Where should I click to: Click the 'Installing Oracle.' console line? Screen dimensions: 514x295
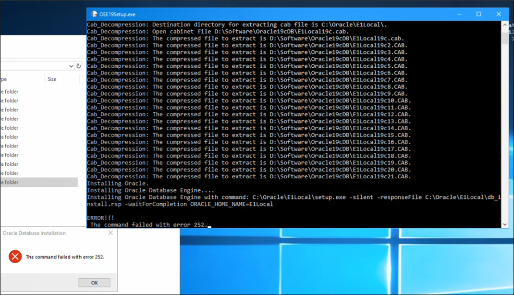point(118,183)
